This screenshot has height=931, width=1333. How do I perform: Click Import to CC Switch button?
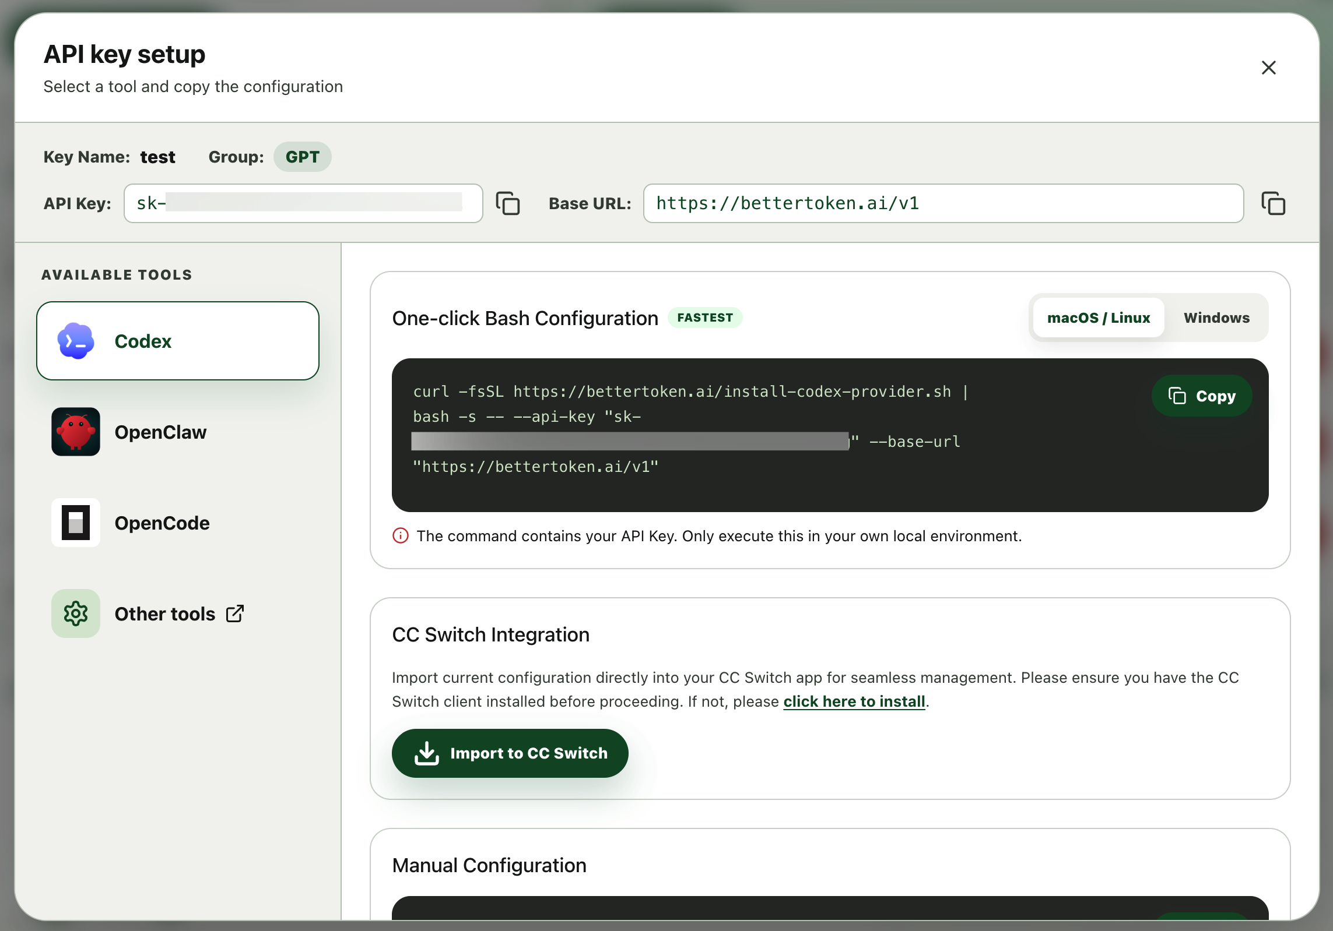pos(510,753)
